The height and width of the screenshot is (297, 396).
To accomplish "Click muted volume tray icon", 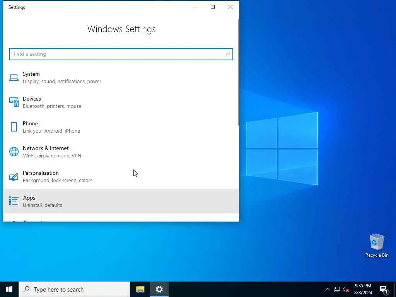I will coord(346,289).
